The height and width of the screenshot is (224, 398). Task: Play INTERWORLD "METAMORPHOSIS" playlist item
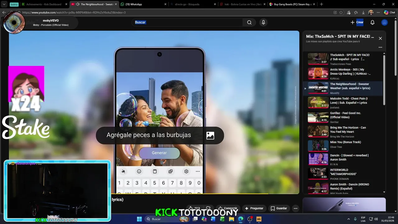344,174
